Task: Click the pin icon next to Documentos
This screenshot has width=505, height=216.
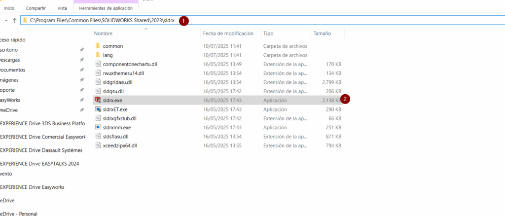Action: (82, 70)
